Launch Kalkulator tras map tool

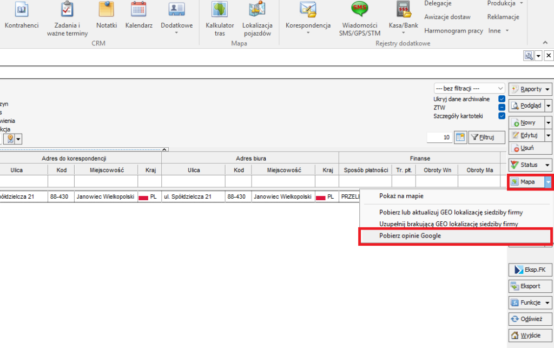[x=220, y=10]
